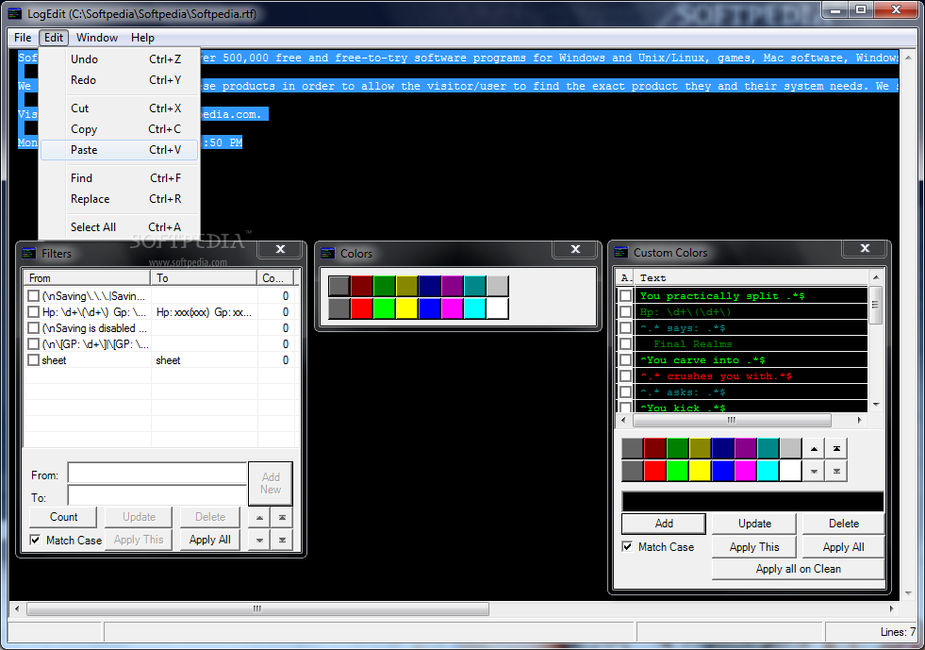Open the Window menu
Screen dimensions: 925x650
pyautogui.click(x=97, y=37)
